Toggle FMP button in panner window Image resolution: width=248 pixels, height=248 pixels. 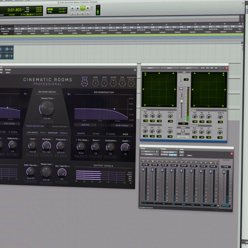point(212,68)
